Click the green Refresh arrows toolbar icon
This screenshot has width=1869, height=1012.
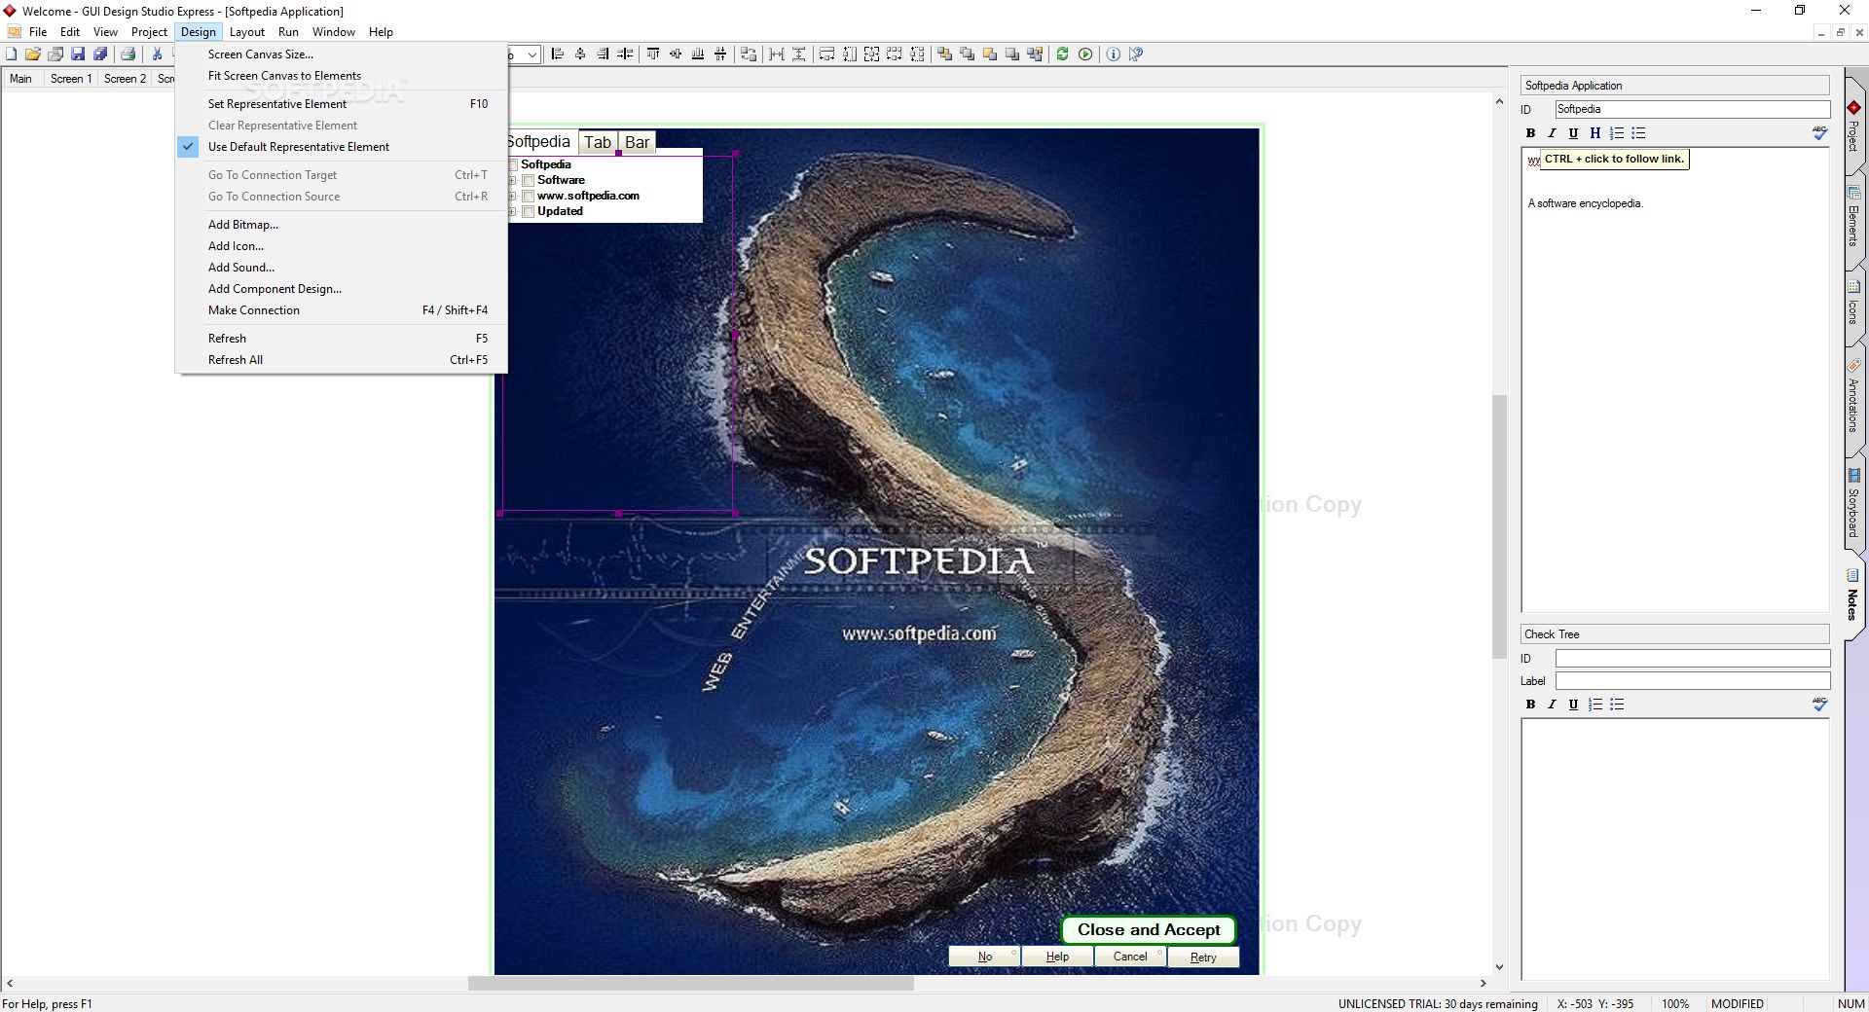click(1062, 54)
